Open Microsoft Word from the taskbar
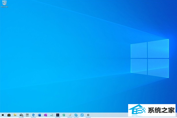This screenshot has height=118, width=177. coord(39,115)
